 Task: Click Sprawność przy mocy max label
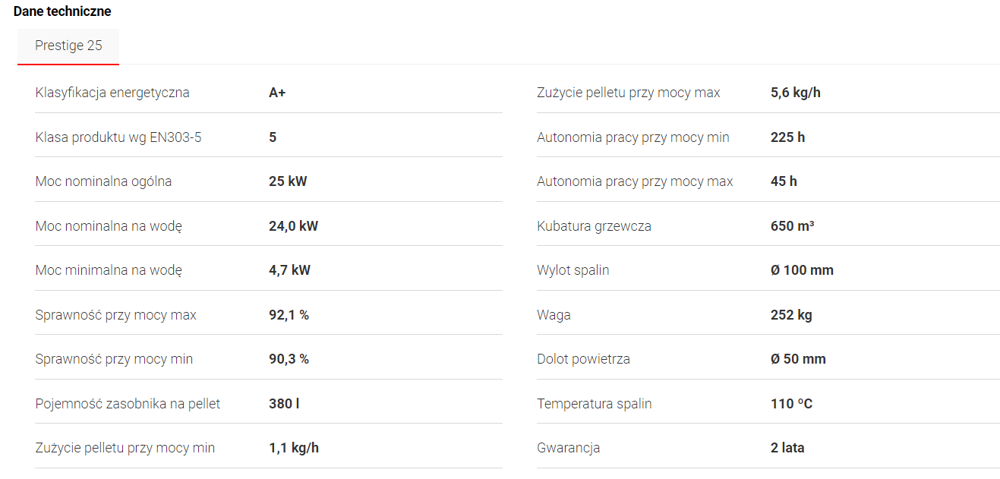pyautogui.click(x=115, y=315)
